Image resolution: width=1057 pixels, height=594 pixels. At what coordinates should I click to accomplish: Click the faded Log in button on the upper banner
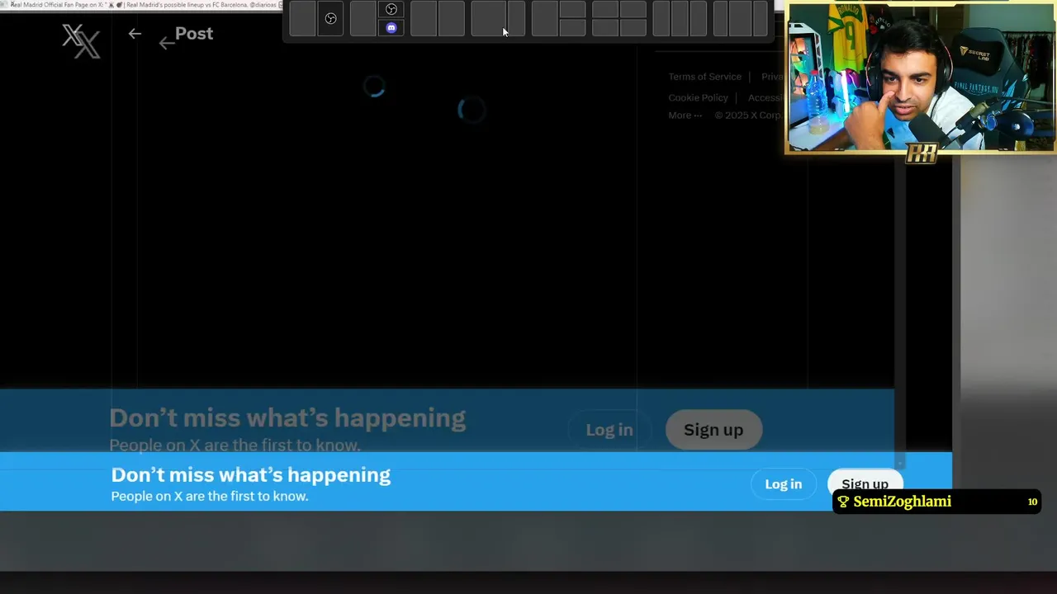click(x=609, y=430)
